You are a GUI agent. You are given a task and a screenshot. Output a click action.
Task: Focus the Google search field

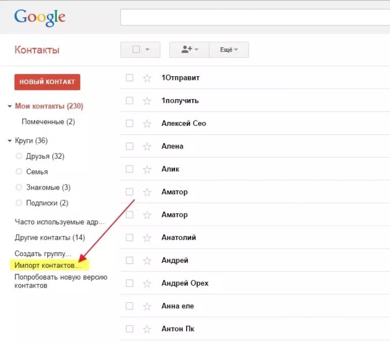(x=255, y=17)
